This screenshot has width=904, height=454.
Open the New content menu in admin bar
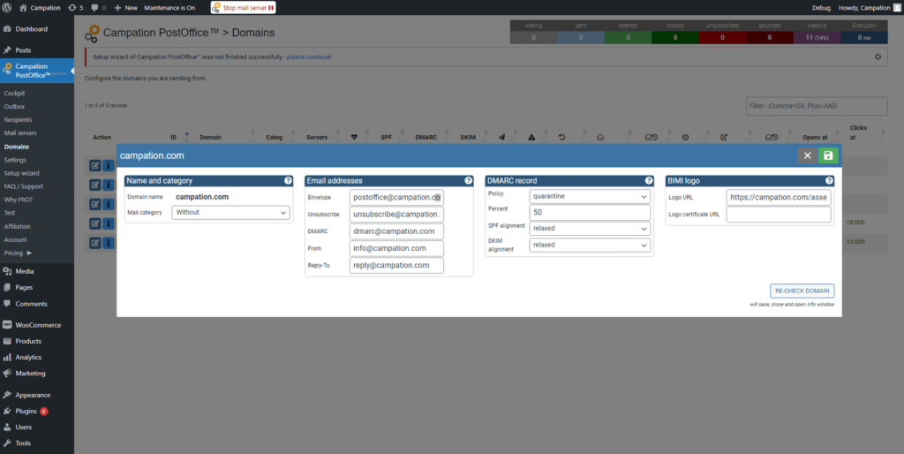point(125,8)
